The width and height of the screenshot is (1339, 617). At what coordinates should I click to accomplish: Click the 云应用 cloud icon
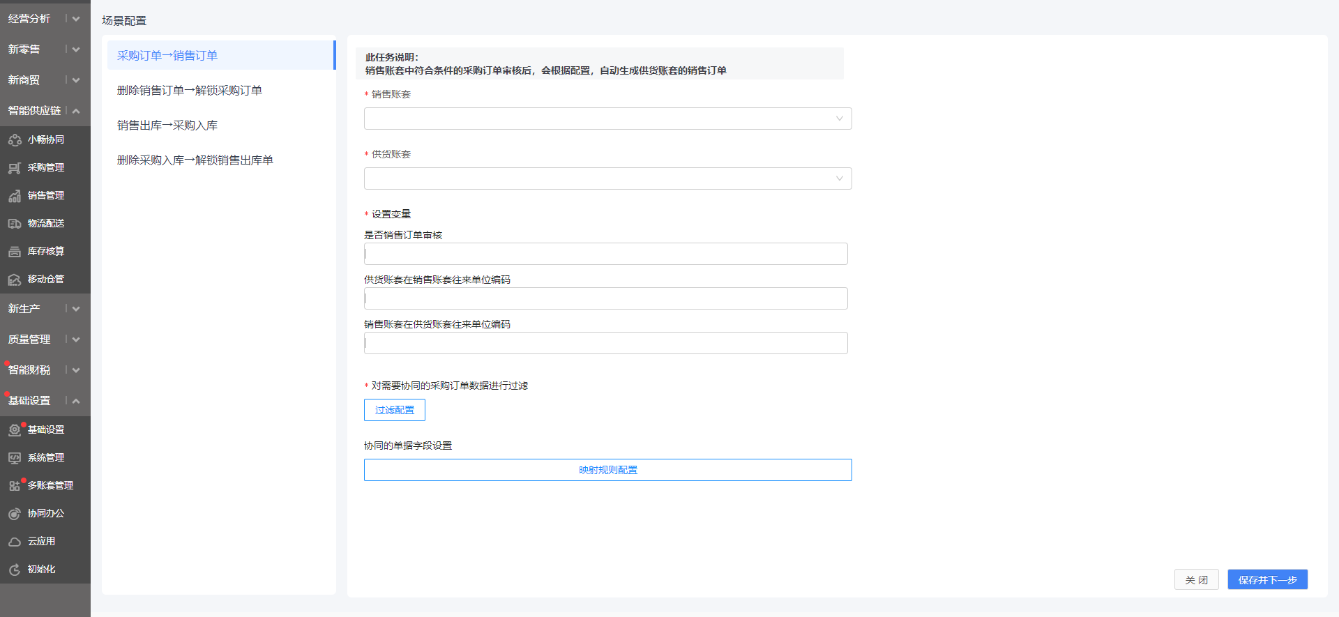[x=15, y=542]
